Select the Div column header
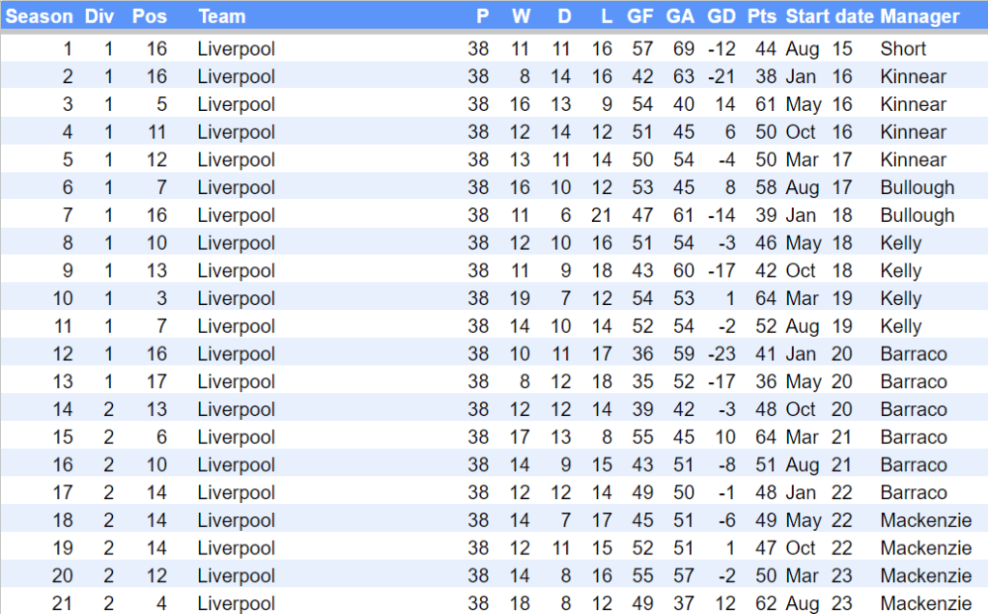Viewport: 988px width, 614px height. click(99, 16)
